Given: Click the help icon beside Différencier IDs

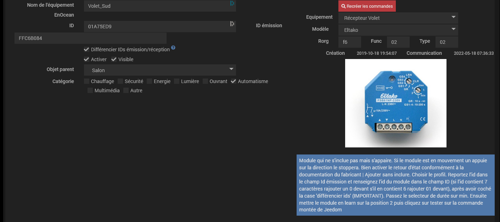Looking at the screenshot, I should click(173, 48).
